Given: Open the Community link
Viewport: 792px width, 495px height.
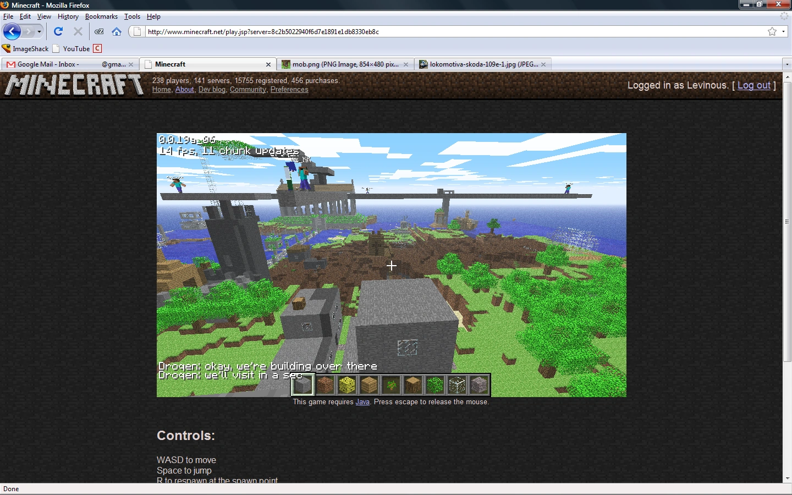Looking at the screenshot, I should 248,90.
